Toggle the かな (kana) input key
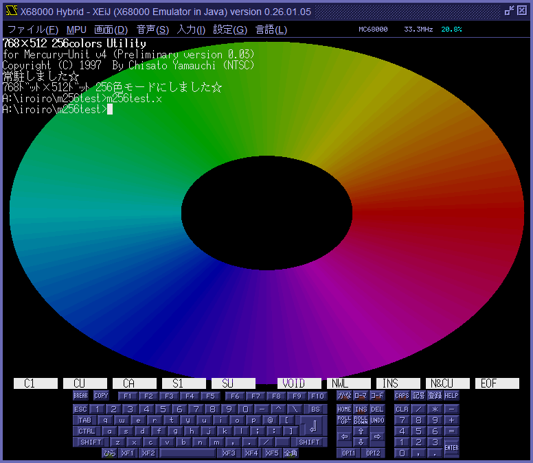The height and width of the screenshot is (463, 533). click(x=344, y=396)
